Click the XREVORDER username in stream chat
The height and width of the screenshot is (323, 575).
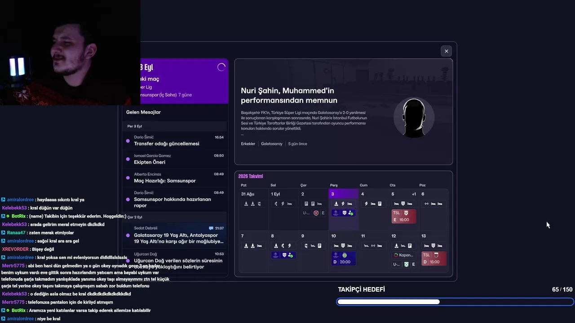[15, 249]
